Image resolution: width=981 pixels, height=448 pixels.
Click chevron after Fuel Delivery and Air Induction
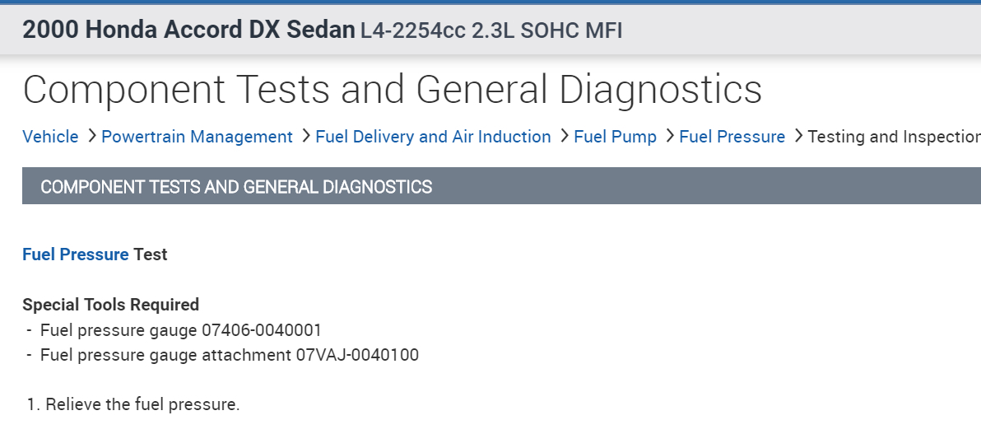point(563,136)
